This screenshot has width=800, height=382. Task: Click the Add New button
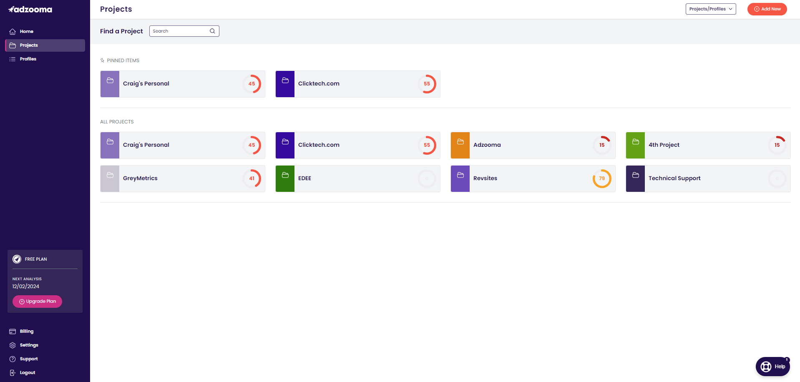(767, 9)
